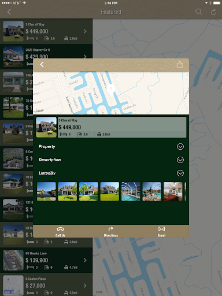View the pool enclosure photo thumbnail

(131, 191)
